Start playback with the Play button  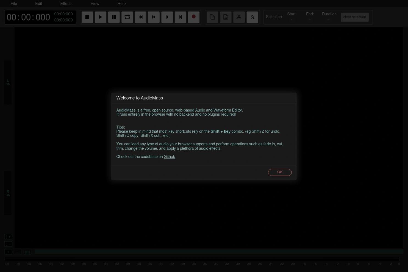coord(101,17)
